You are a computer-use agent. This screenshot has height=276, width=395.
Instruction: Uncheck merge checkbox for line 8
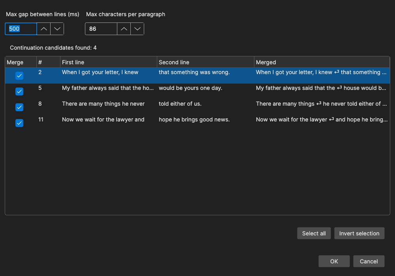pyautogui.click(x=19, y=107)
